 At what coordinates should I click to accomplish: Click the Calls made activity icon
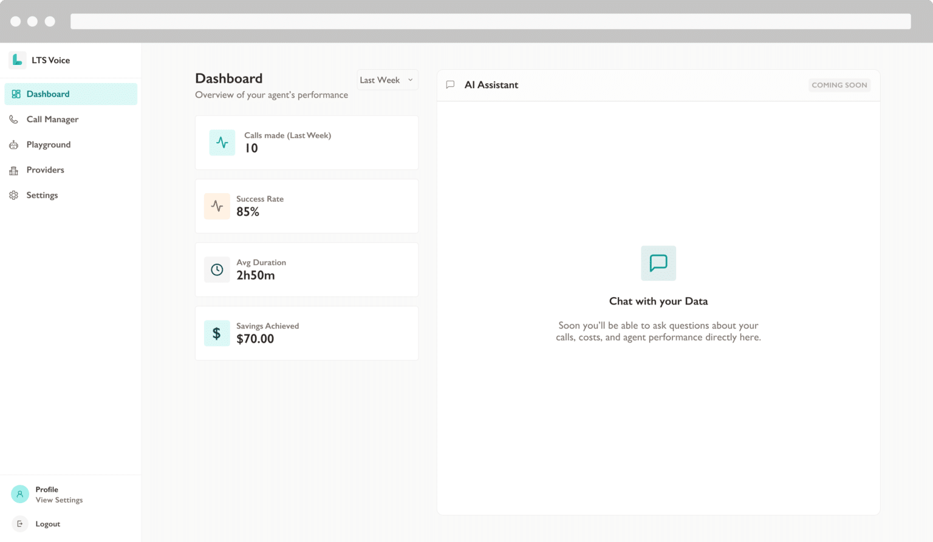[x=222, y=142]
